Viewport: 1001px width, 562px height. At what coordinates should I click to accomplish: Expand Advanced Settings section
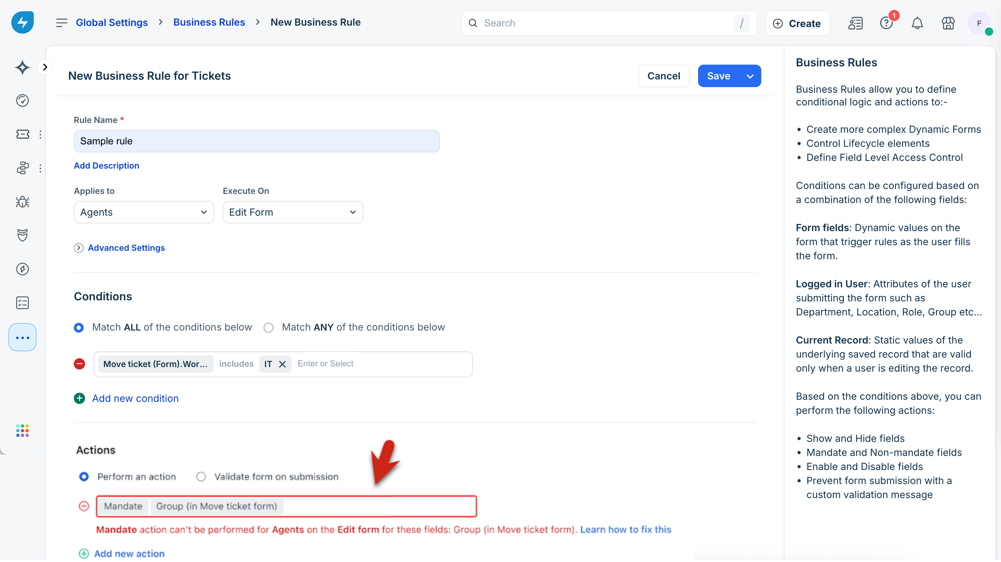(x=126, y=248)
